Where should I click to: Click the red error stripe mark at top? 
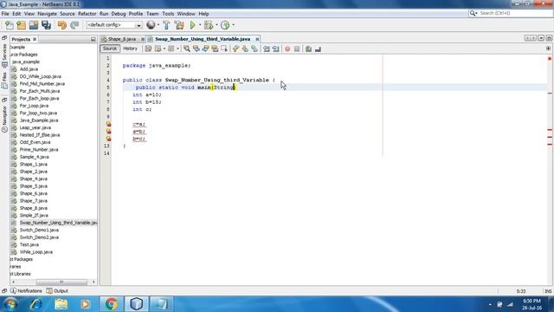pos(550,58)
